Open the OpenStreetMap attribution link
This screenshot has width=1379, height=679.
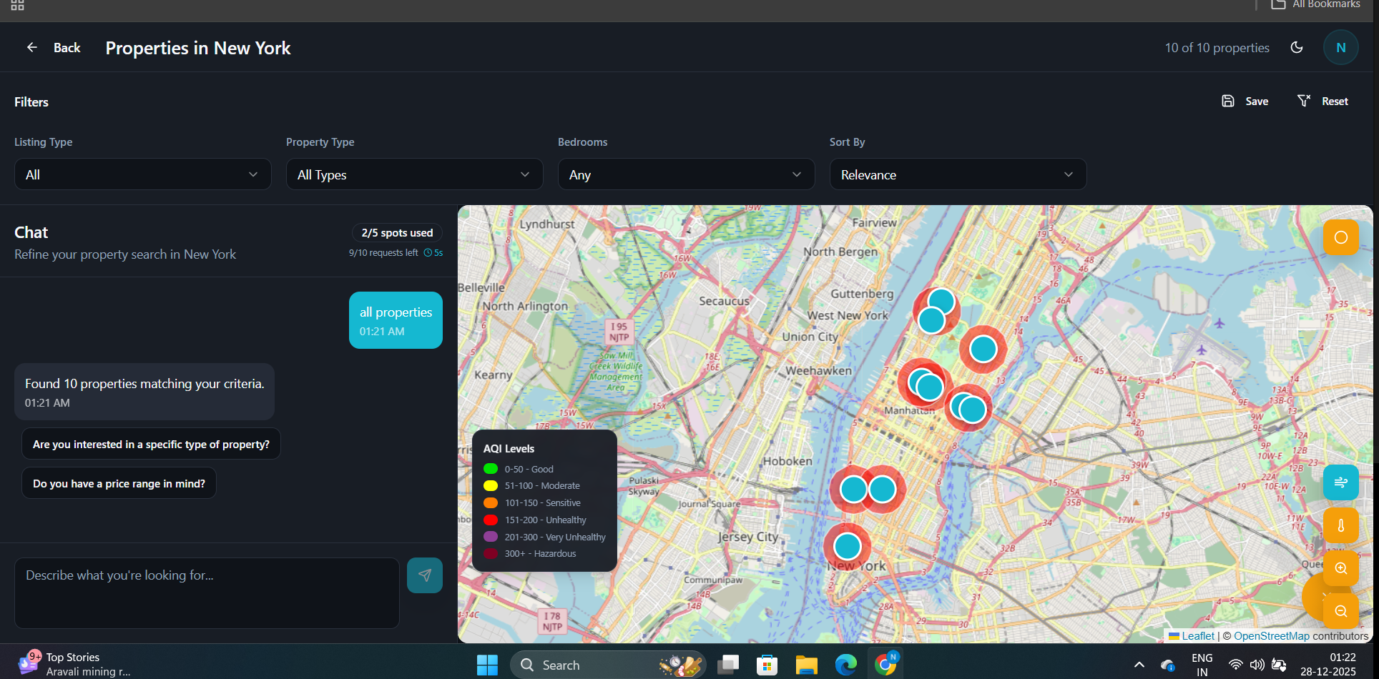pyautogui.click(x=1271, y=636)
